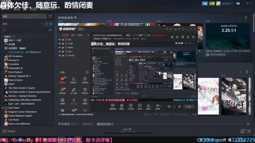Click the gift box icon in 直播姬 header
This screenshot has width=255, height=143.
pos(172,37)
